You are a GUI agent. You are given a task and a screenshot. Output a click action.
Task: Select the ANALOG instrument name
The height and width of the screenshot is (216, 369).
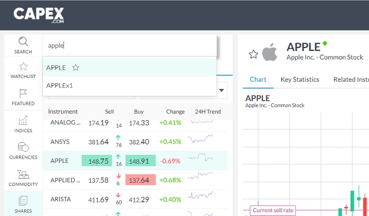pyautogui.click(x=65, y=122)
